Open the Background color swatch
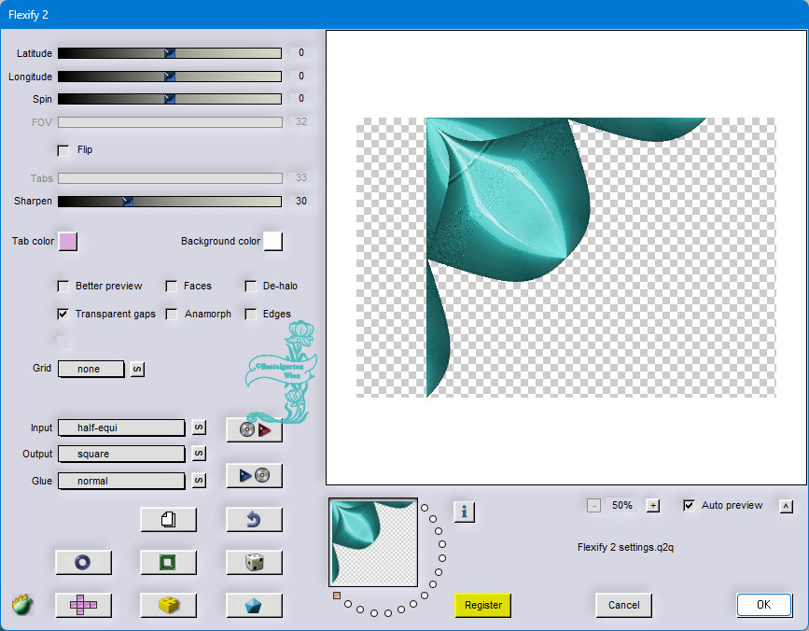 pos(273,241)
